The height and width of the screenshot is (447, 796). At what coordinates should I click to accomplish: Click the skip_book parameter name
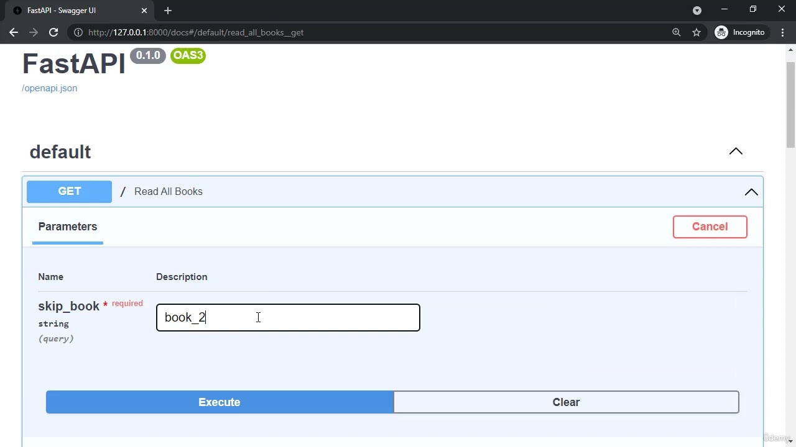(68, 306)
